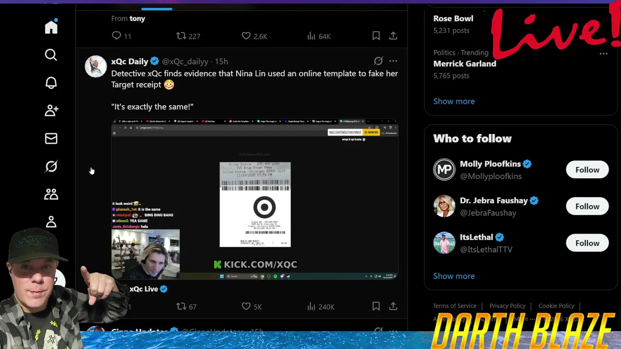Open Notifications bell icon

coord(51,83)
